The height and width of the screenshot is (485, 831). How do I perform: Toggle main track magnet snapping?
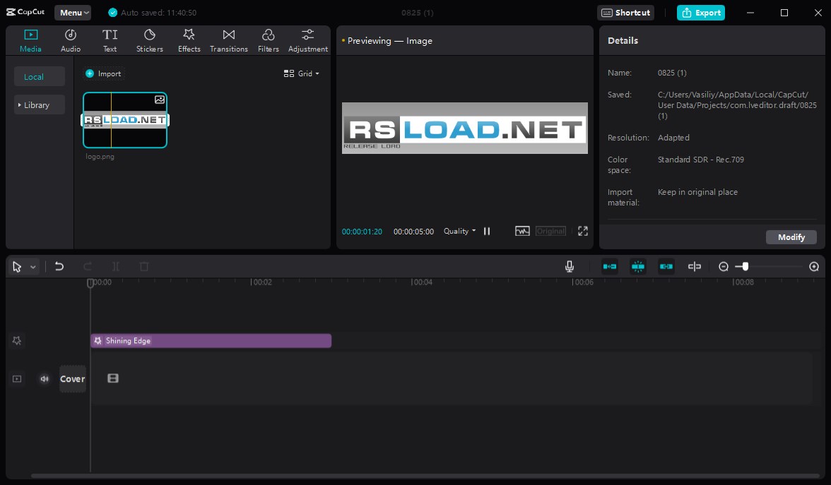609,266
